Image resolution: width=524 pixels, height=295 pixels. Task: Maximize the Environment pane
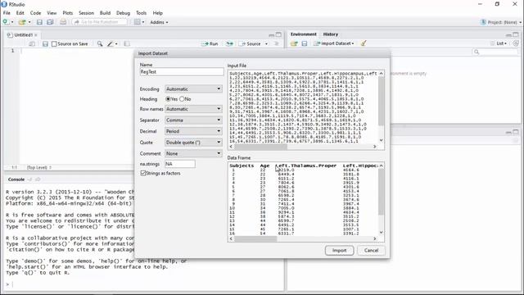click(516, 34)
